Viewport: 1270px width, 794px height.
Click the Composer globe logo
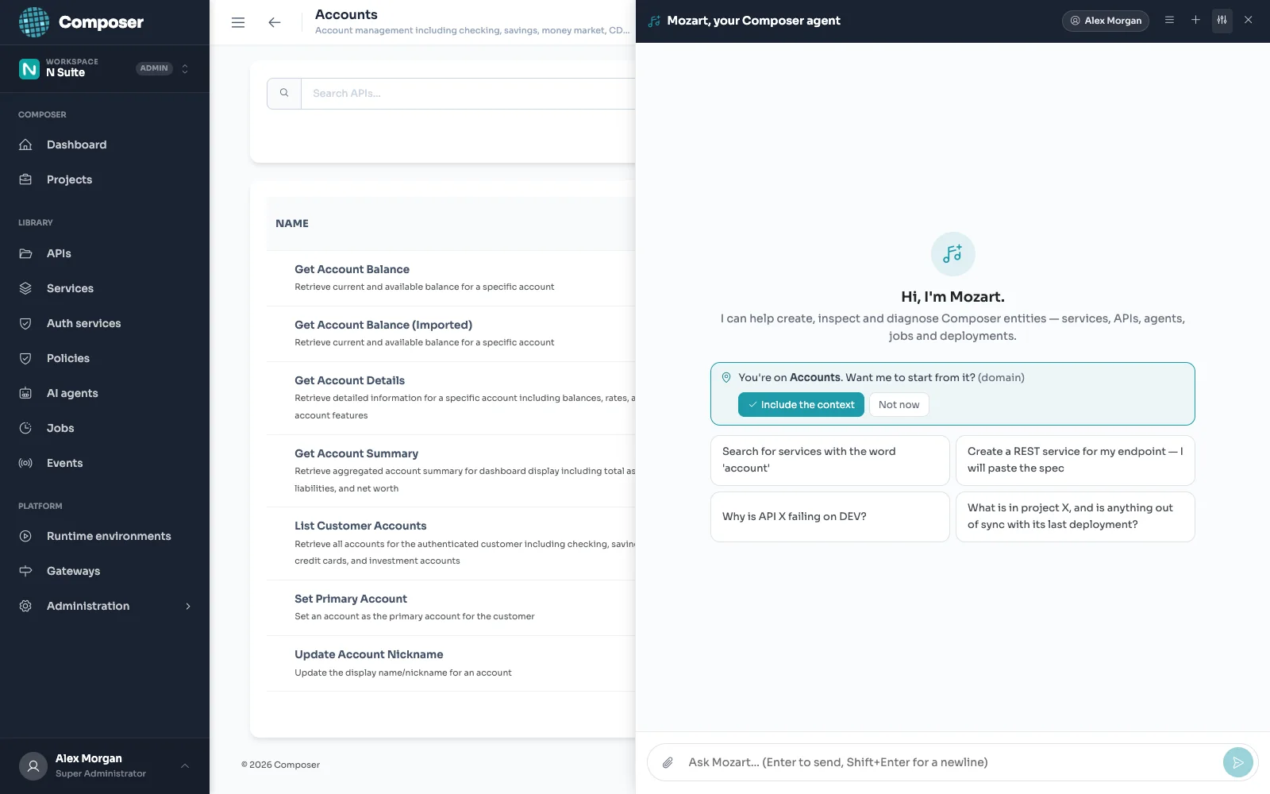pyautogui.click(x=34, y=22)
